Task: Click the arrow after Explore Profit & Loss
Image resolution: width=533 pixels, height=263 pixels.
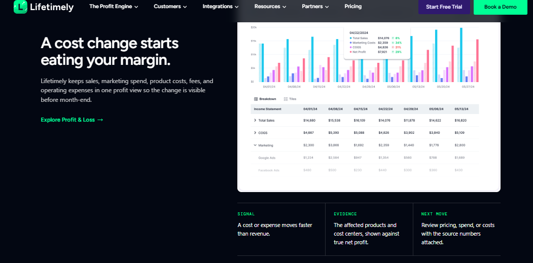Action: (100, 120)
